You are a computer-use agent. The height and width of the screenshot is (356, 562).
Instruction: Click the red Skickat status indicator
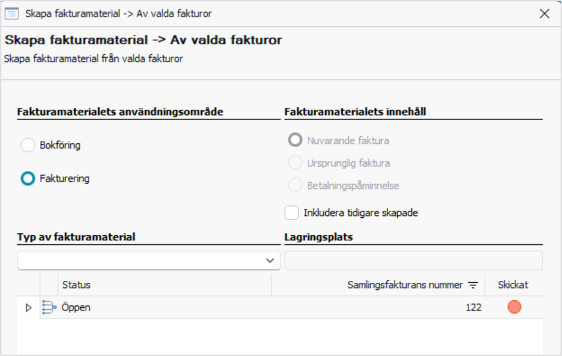514,307
